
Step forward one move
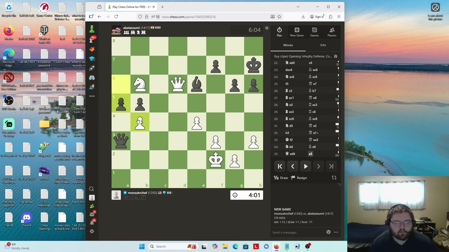point(319,167)
